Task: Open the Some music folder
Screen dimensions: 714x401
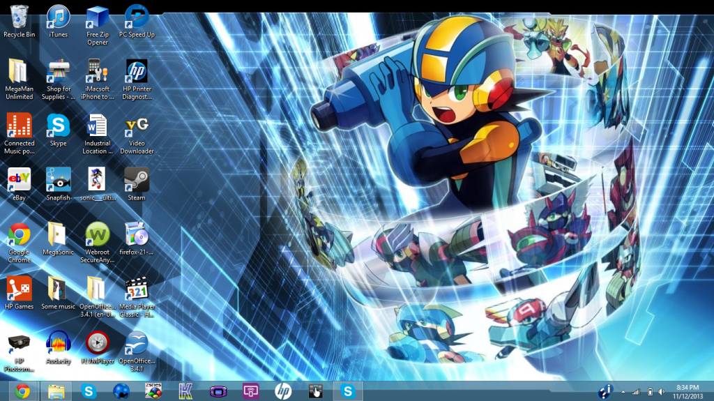Action: (59, 293)
